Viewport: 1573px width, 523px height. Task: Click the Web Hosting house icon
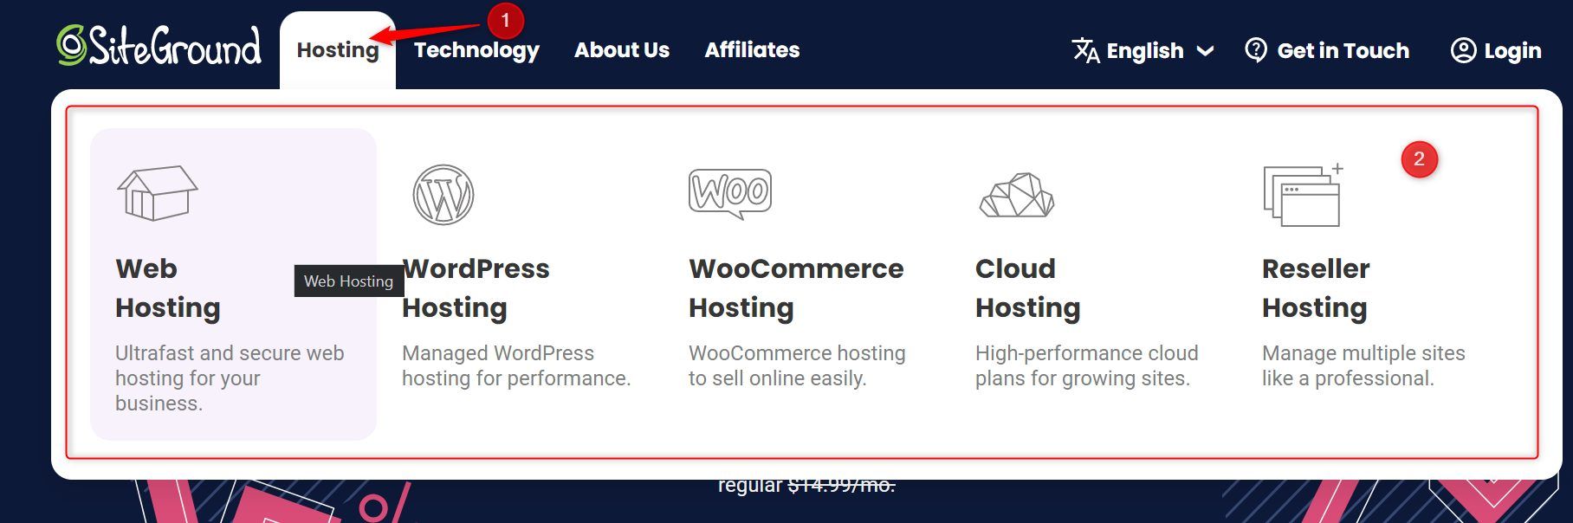pos(158,193)
